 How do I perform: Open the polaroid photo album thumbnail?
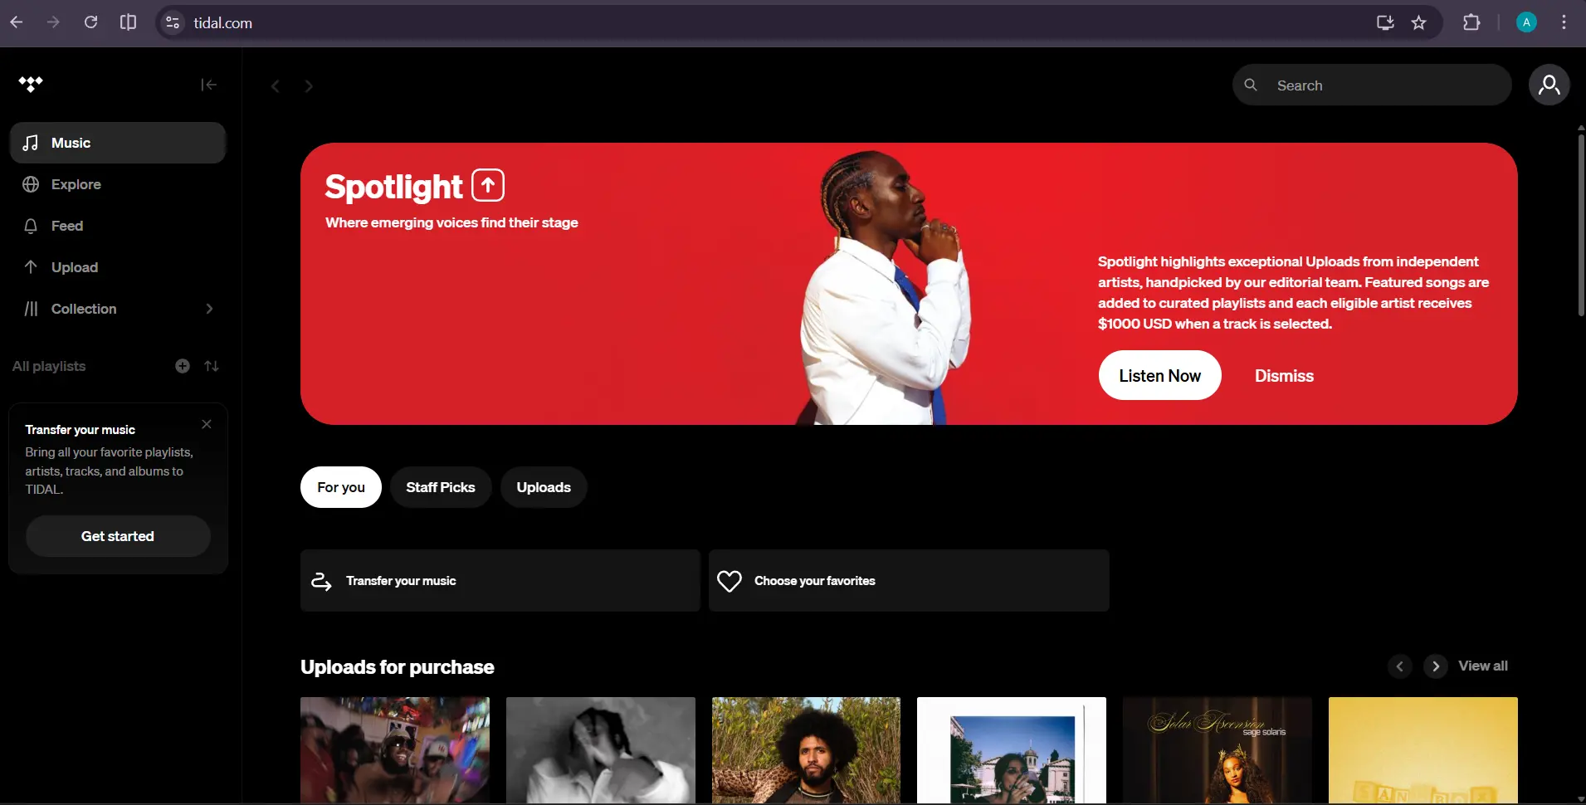click(x=1012, y=750)
